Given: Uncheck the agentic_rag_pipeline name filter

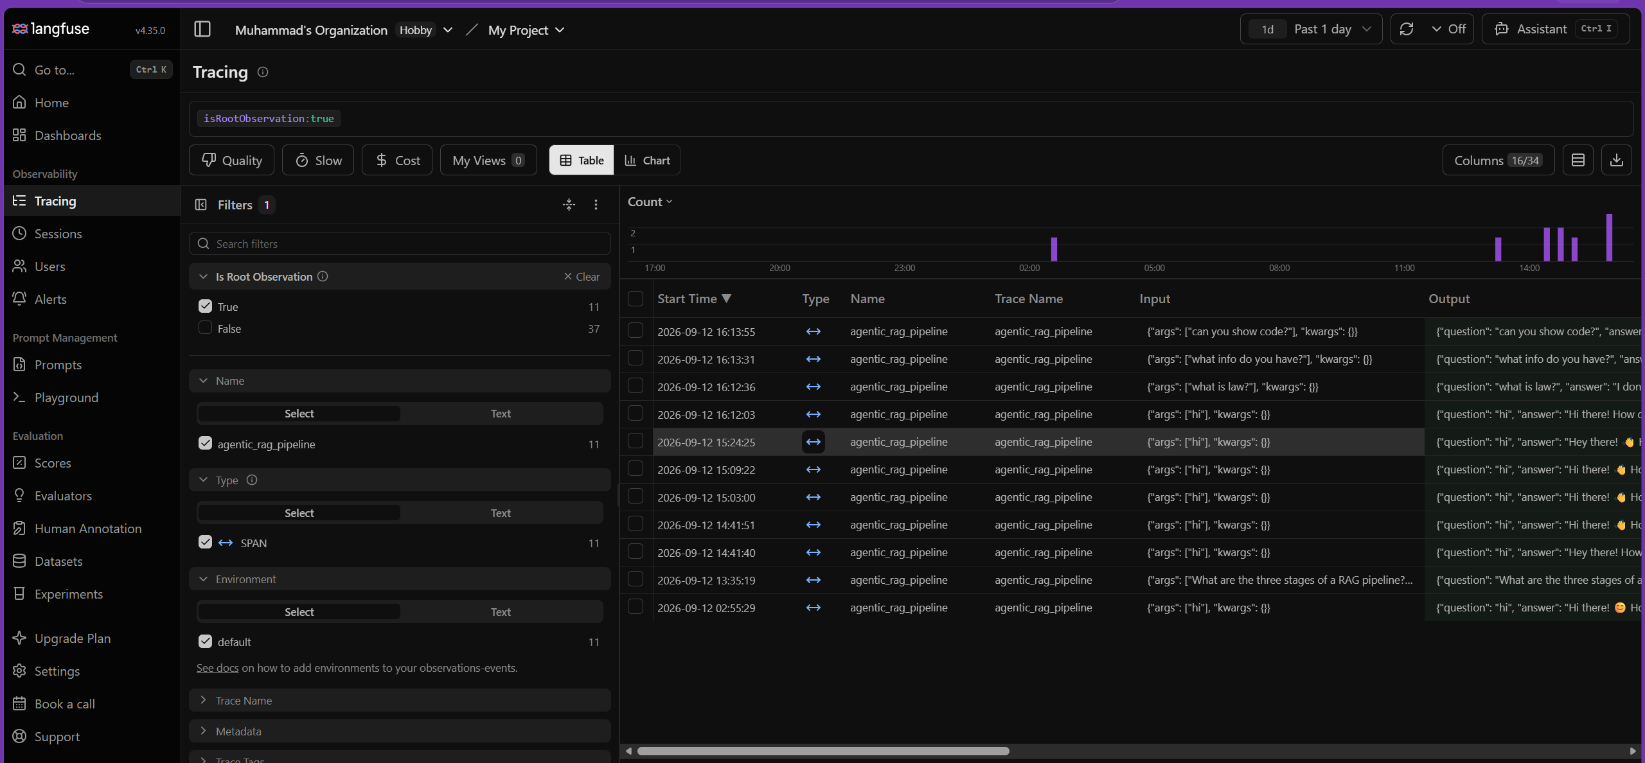Looking at the screenshot, I should [205, 443].
